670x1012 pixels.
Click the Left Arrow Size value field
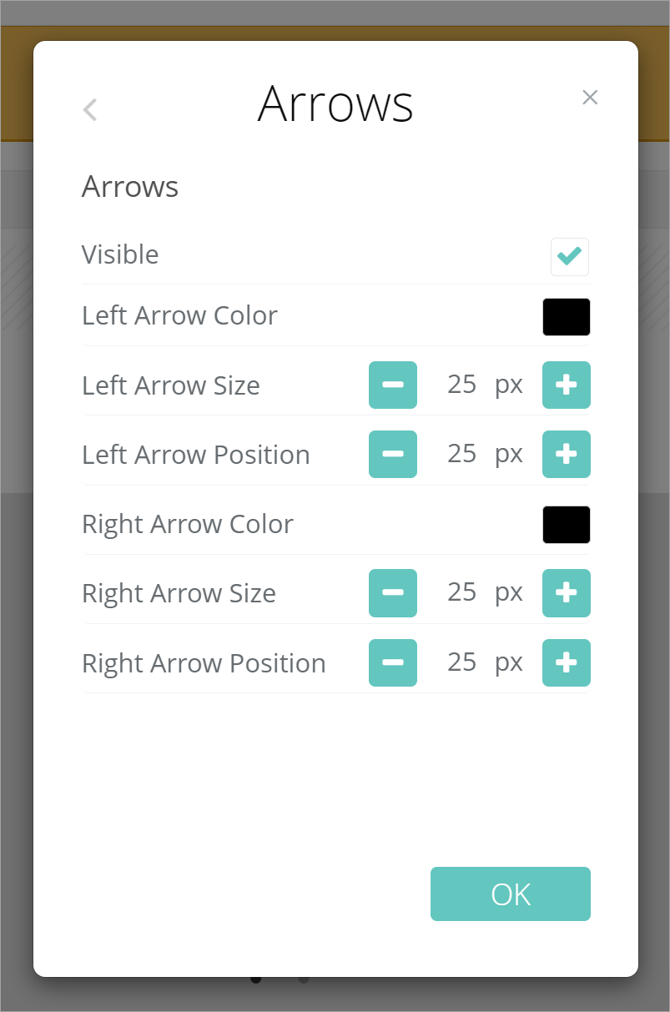coord(462,385)
